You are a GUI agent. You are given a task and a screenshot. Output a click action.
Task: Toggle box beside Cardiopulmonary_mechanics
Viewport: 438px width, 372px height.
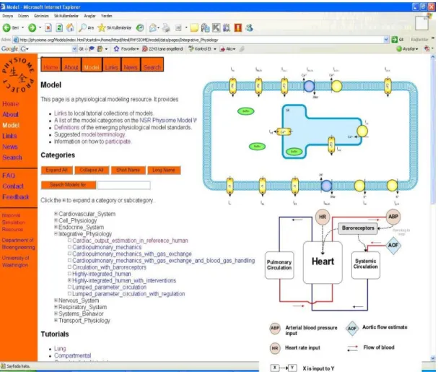(x=69, y=247)
